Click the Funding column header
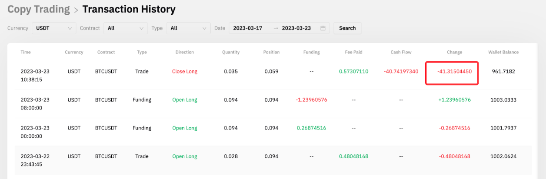Screen dimensions: 546x179 coord(311,52)
